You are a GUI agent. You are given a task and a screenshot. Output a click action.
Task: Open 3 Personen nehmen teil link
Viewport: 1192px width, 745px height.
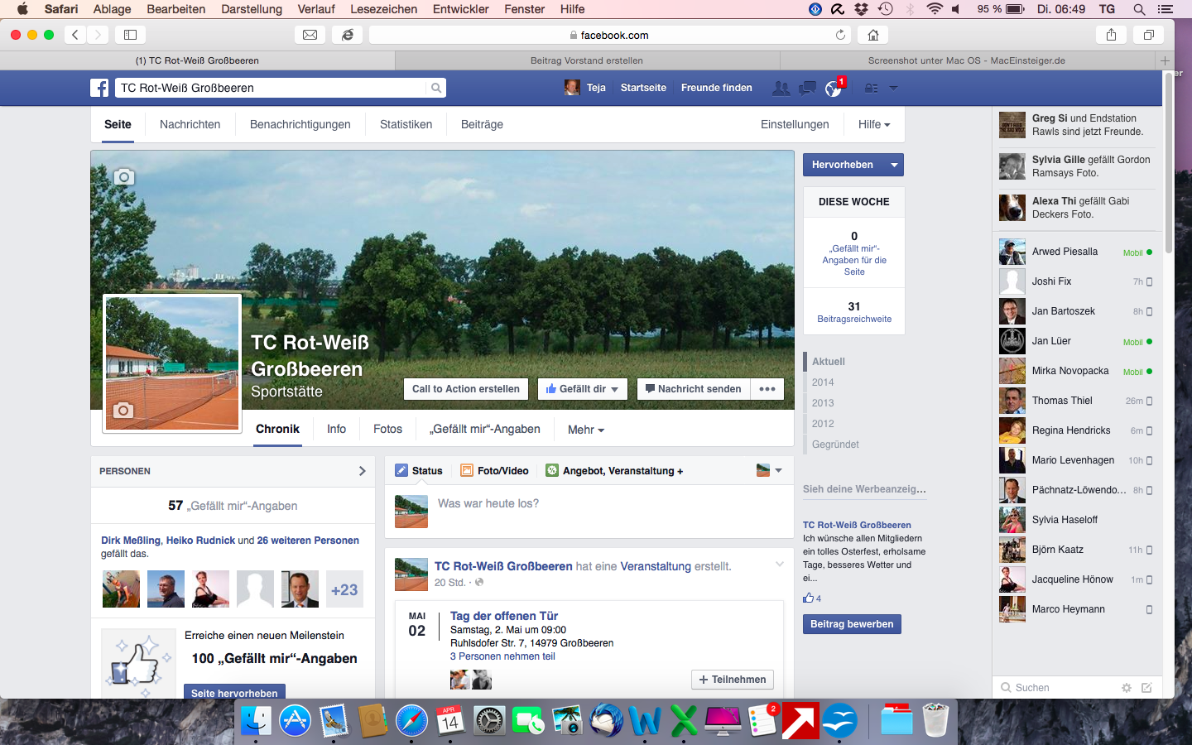coord(502,656)
